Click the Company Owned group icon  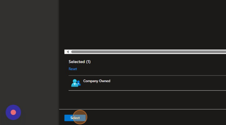tap(76, 83)
